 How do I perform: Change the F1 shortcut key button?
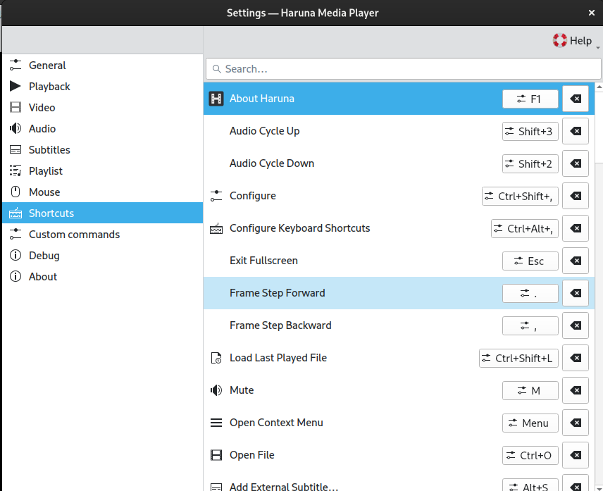530,99
